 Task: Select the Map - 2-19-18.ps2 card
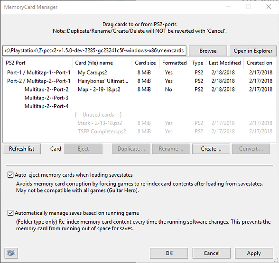[99, 90]
